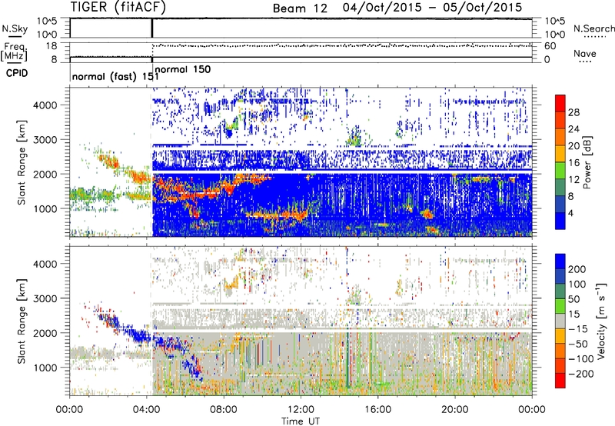This screenshot has height=426, width=615.
Task: Click the 60 tick on Nave axis
Action: point(550,46)
